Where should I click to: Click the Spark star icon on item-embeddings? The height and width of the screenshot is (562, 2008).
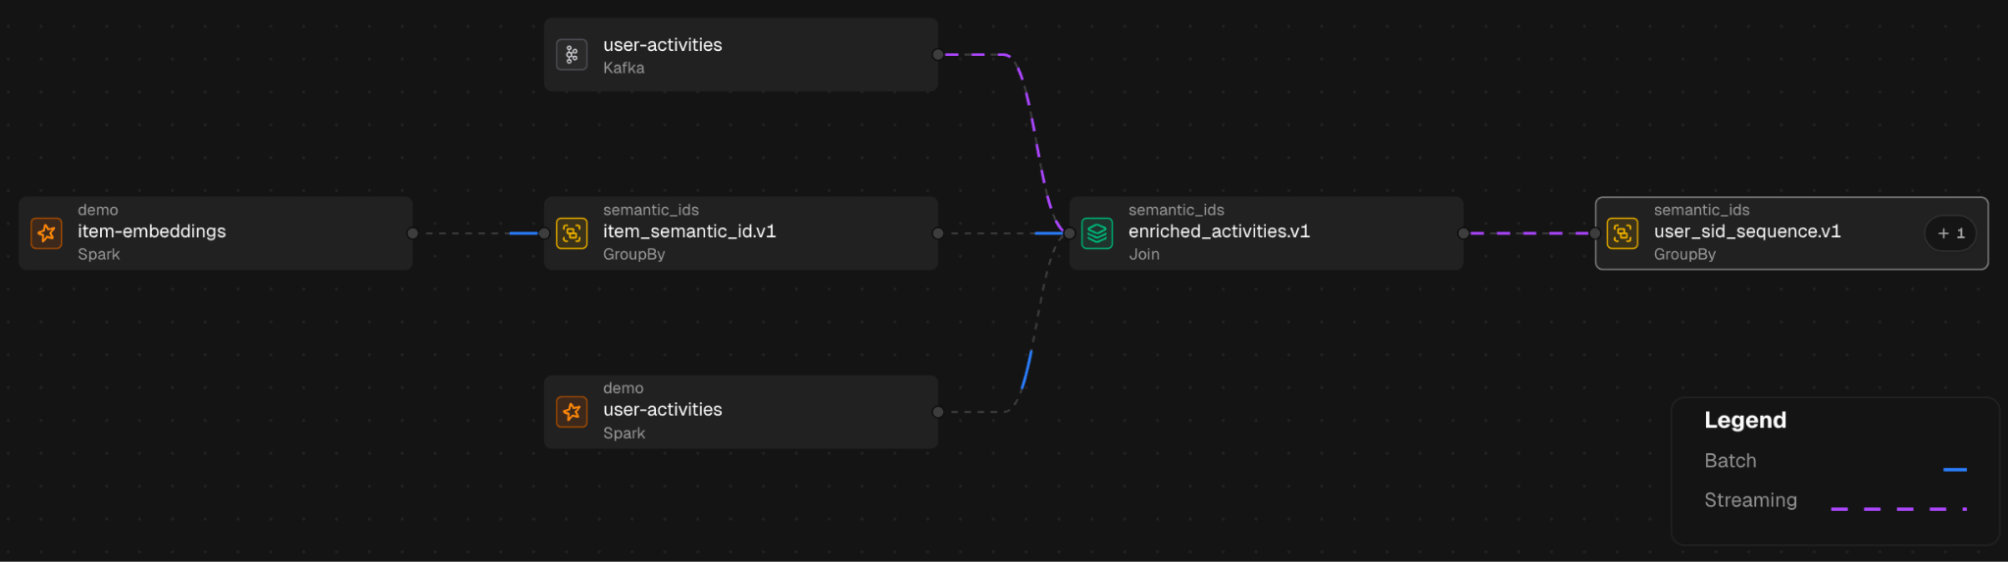(x=46, y=233)
